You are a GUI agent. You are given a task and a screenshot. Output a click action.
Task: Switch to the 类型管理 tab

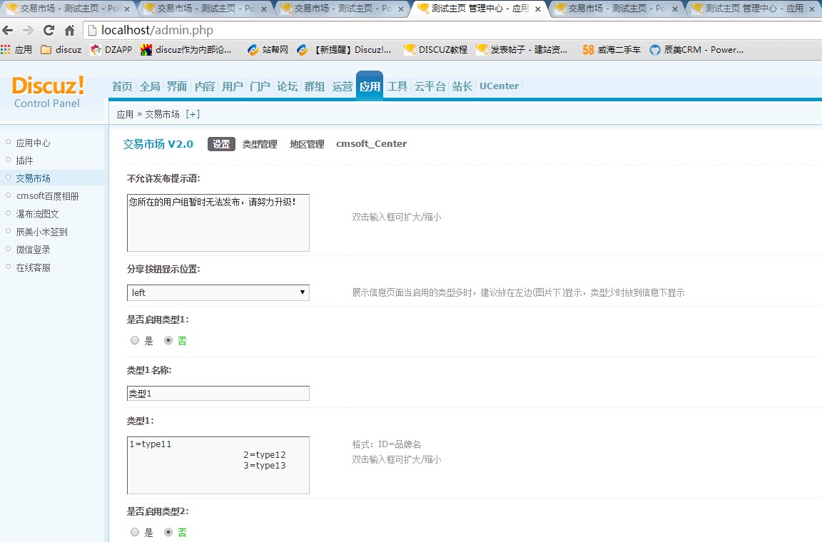(259, 144)
